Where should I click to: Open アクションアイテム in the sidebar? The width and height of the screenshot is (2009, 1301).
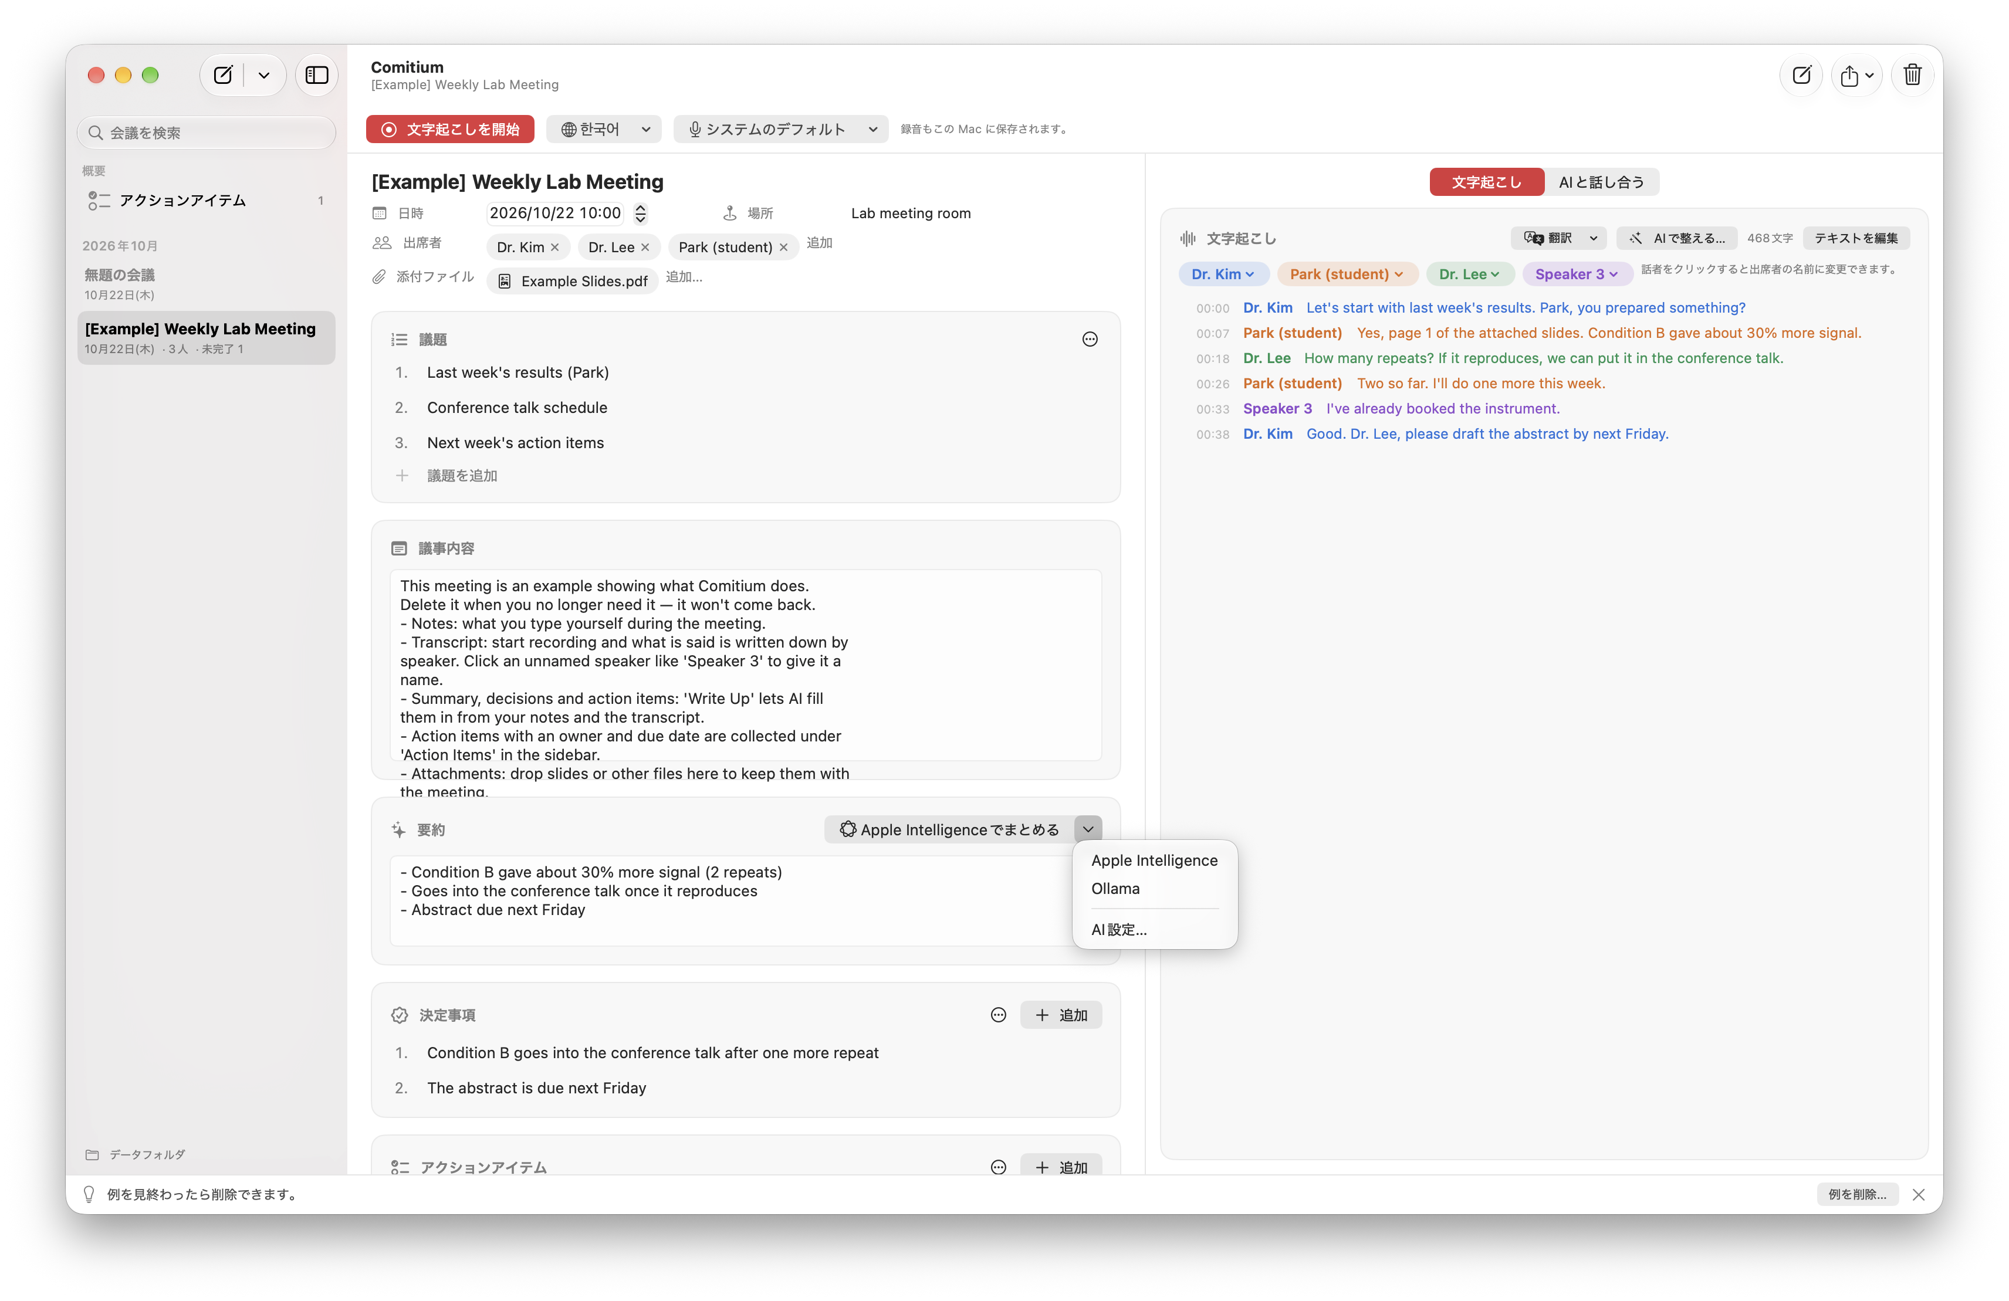(x=206, y=200)
